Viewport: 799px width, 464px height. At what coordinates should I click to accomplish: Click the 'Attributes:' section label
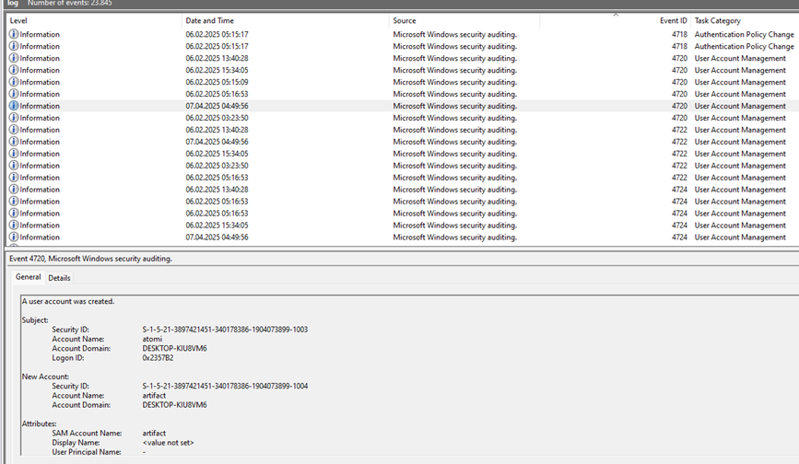[40, 423]
